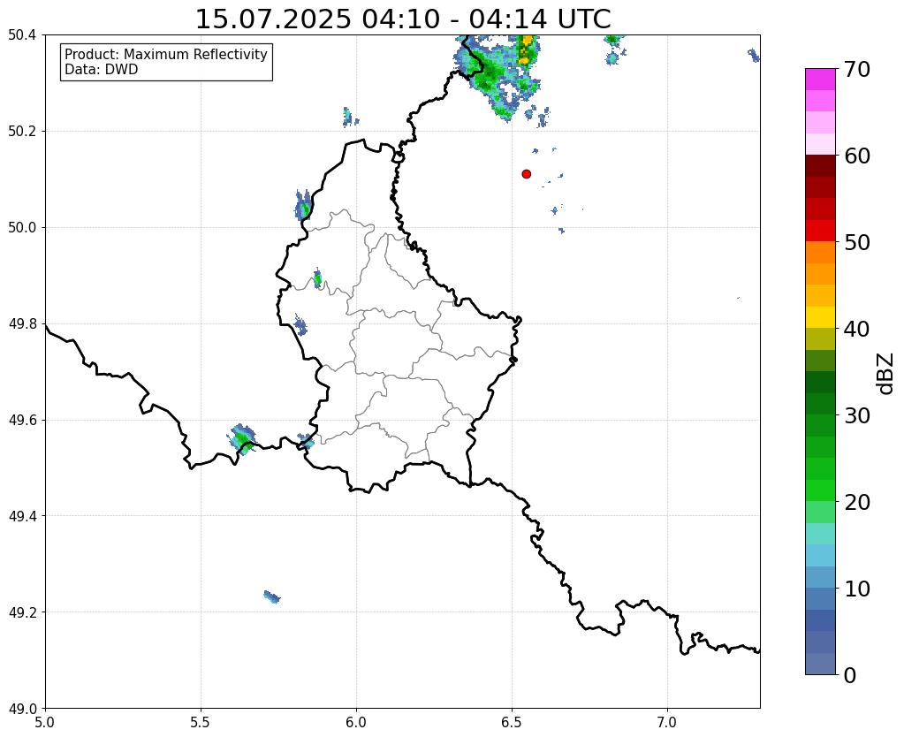Click the 5.5 longitude axis label
The image size is (904, 737).
pos(201,723)
